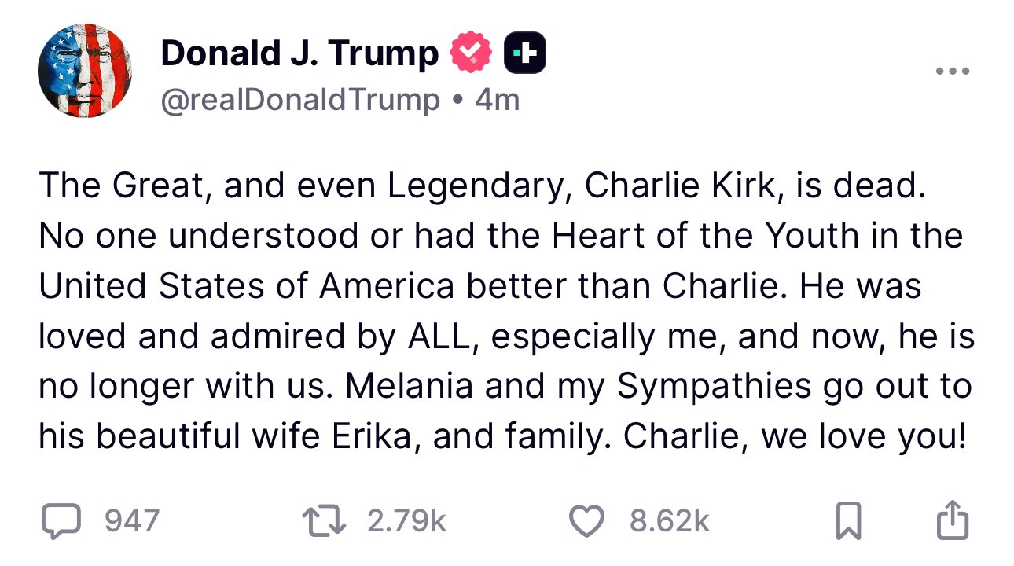Click the 2.79k reposts count
Viewport: 1014px width, 566px height.
(406, 521)
